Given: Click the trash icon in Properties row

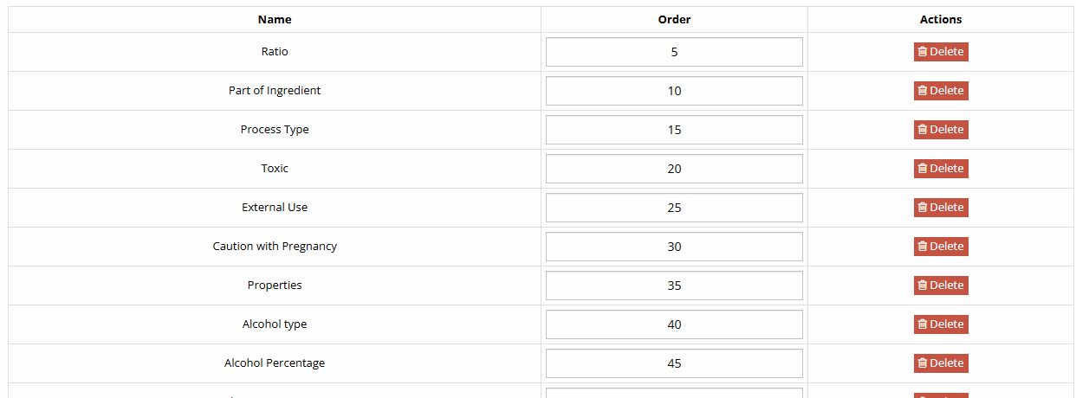Looking at the screenshot, I should [923, 286].
